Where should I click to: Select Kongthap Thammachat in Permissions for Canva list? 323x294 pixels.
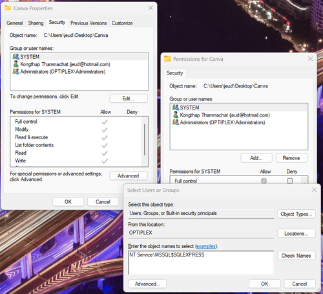coord(238,115)
